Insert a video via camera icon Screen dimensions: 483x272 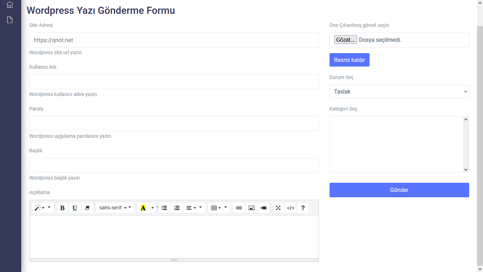[264, 208]
